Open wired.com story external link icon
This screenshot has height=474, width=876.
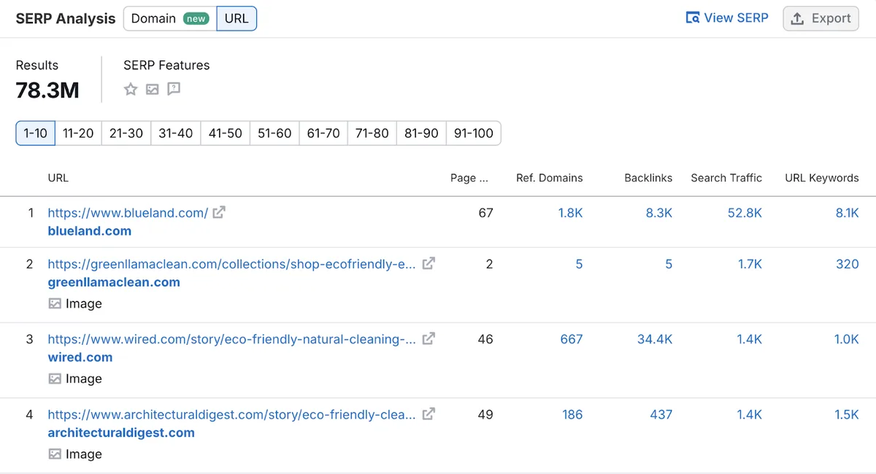pos(429,338)
